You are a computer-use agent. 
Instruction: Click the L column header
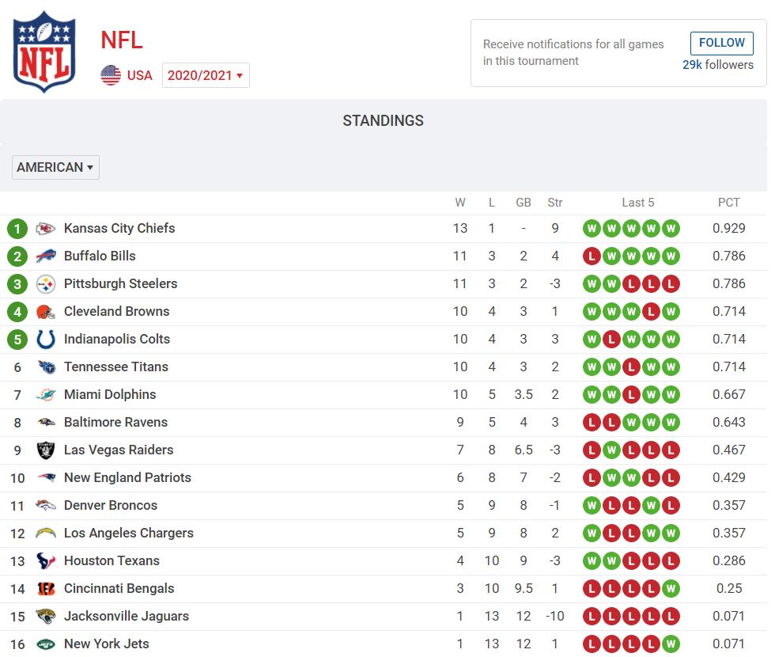492,203
